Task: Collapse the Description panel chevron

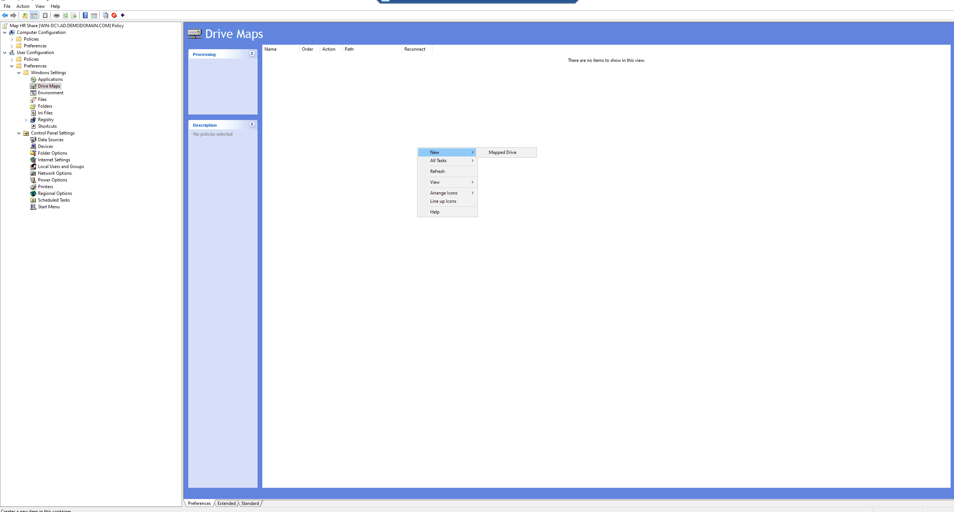Action: coord(252,124)
